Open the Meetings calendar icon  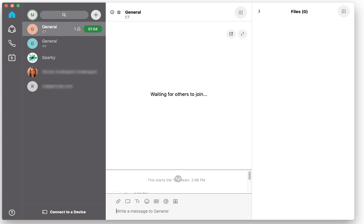12,58
